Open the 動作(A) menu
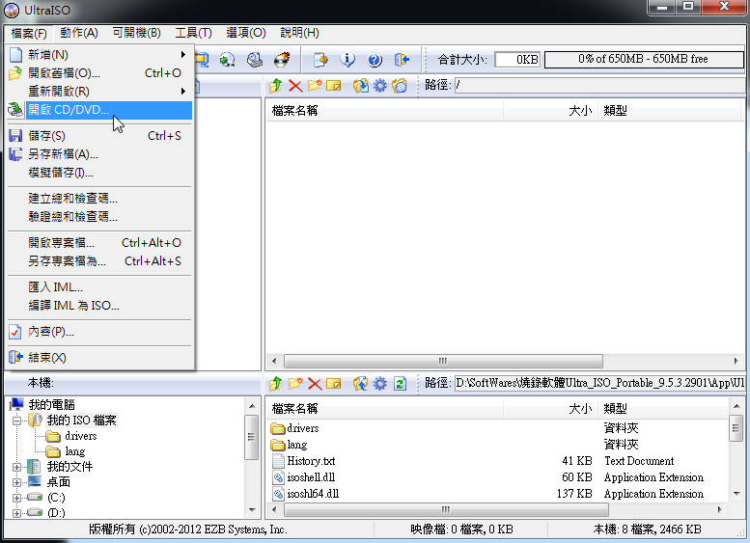Image resolution: width=750 pixels, height=543 pixels. coord(79,33)
